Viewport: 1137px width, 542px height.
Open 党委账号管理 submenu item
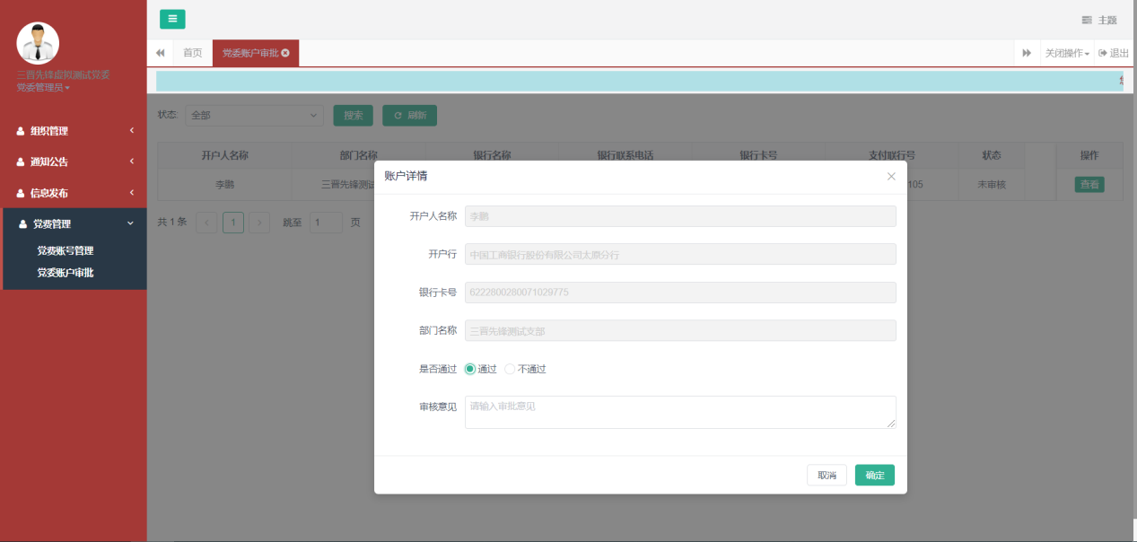click(65, 250)
